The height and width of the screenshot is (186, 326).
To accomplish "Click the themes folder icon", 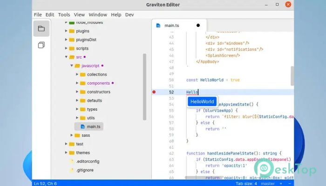I will pyautogui.click(x=72, y=153).
